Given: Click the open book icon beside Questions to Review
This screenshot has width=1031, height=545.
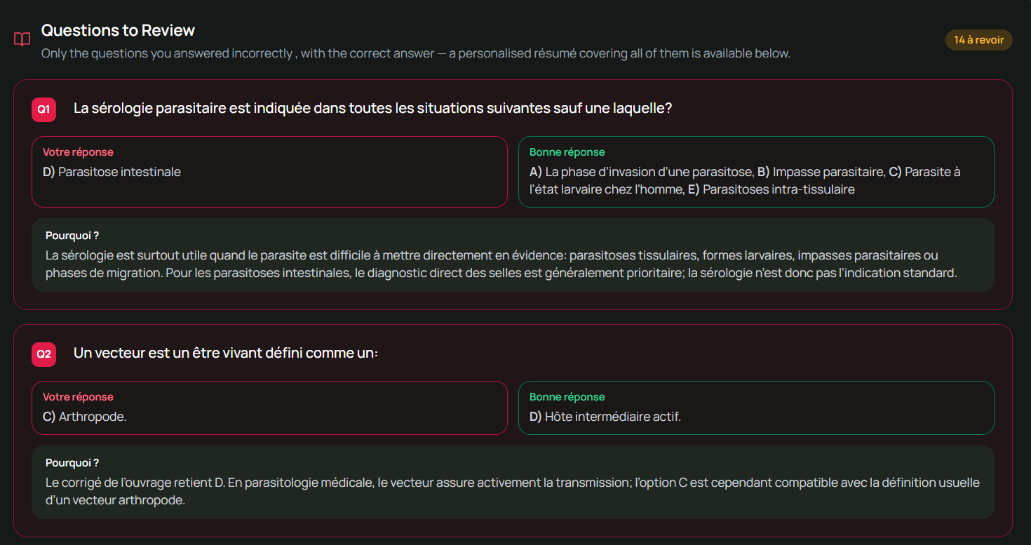Looking at the screenshot, I should click(x=22, y=39).
